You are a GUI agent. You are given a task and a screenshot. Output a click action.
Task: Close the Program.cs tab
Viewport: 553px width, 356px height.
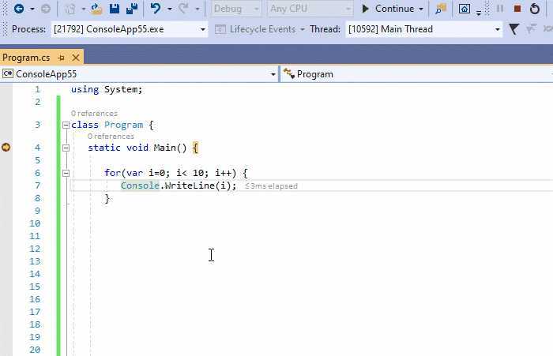point(76,58)
